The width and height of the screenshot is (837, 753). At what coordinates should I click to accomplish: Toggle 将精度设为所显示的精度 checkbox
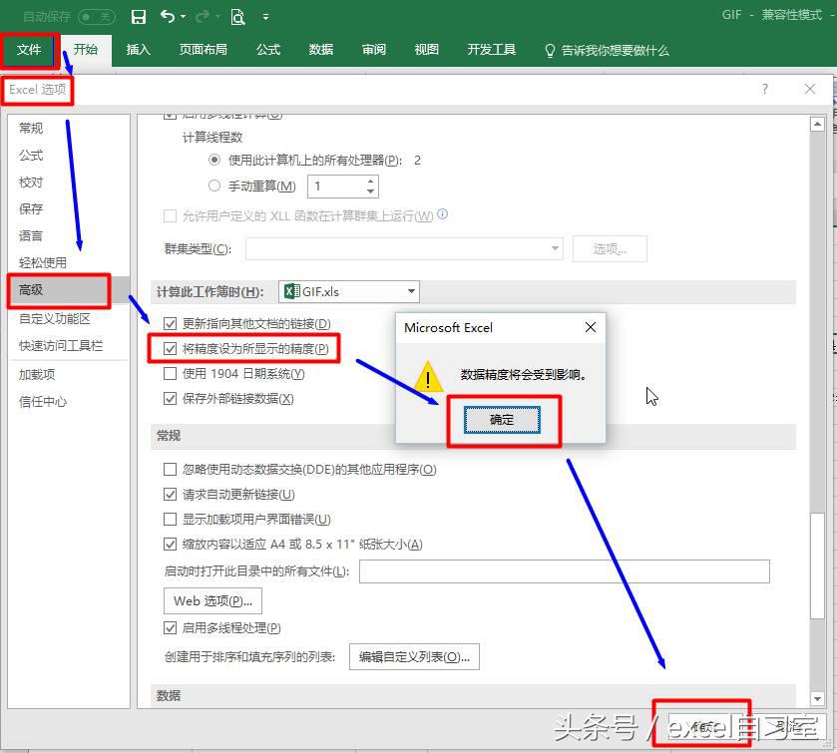[x=170, y=349]
